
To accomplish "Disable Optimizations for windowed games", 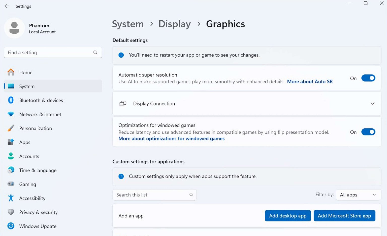I will point(368,132).
